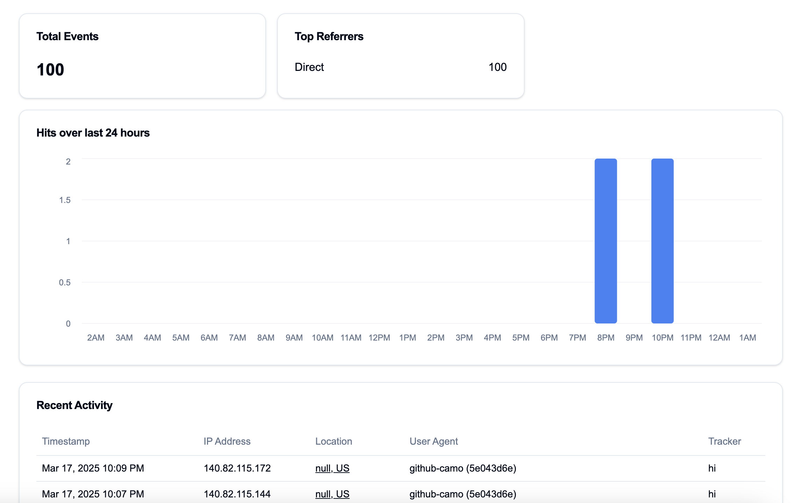Screen dimensions: 801x503
Task: Click the Recent Activity heading
Action: tap(74, 405)
